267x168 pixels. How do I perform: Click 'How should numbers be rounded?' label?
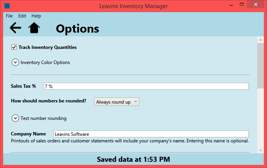click(x=49, y=101)
